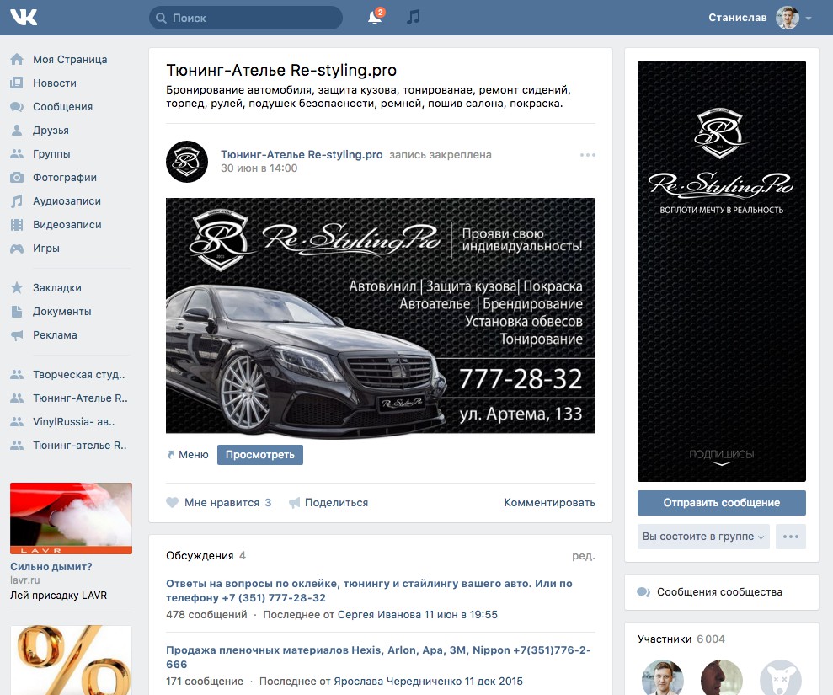Click Сильно дымит? ad title
The height and width of the screenshot is (695, 833).
click(x=51, y=567)
